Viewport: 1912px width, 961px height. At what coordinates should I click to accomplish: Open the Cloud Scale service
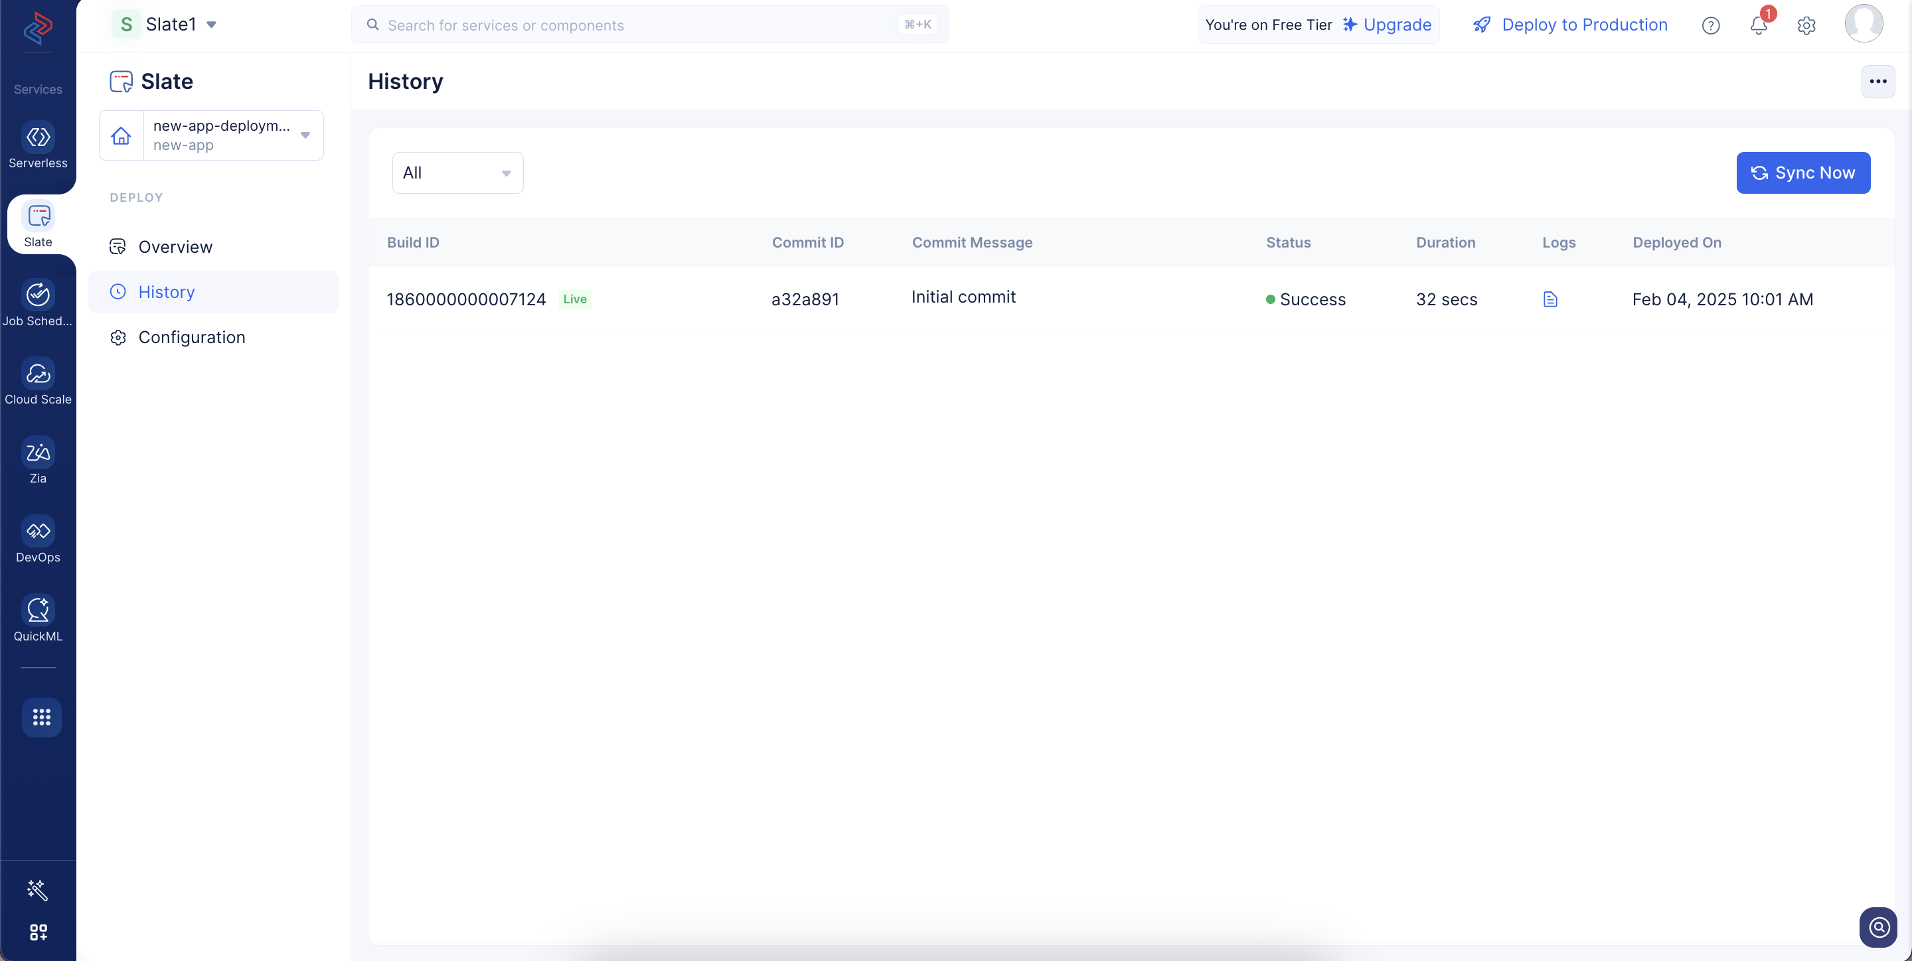point(38,382)
